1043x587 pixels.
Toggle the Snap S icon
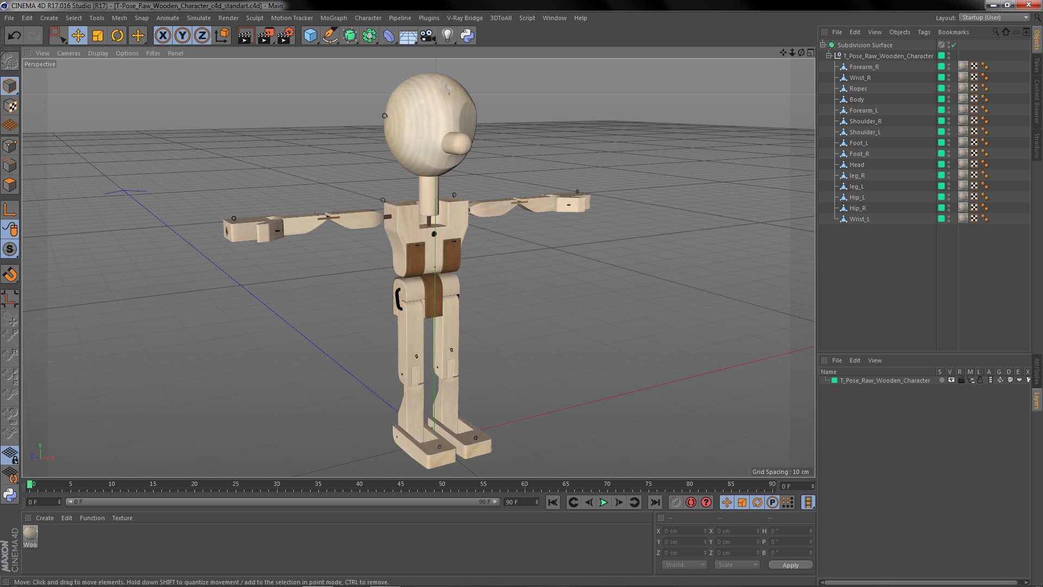(10, 249)
